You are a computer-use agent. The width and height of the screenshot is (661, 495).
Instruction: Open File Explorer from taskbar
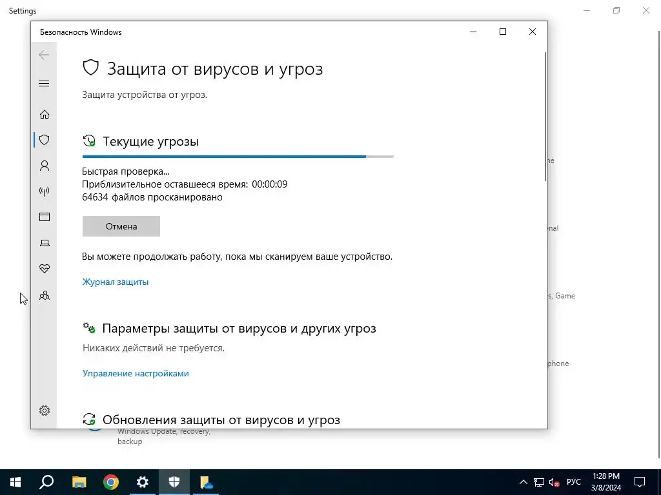coord(79,482)
